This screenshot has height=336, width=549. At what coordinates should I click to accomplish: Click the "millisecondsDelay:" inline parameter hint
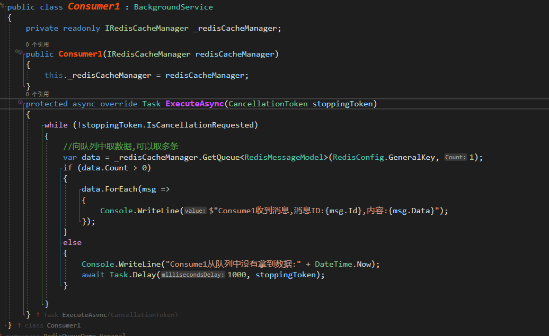pyautogui.click(x=192, y=275)
